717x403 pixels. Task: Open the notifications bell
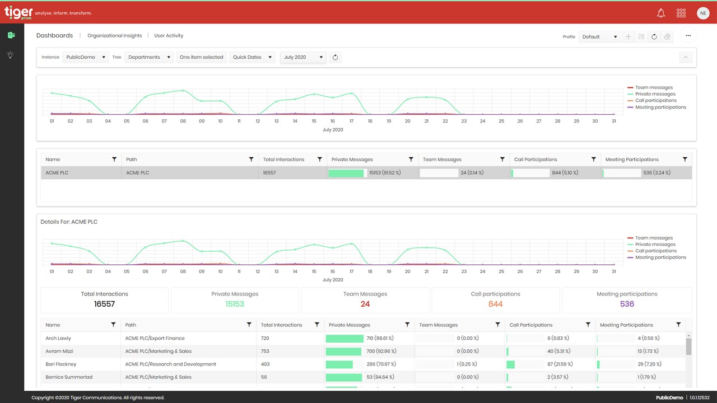tap(661, 13)
